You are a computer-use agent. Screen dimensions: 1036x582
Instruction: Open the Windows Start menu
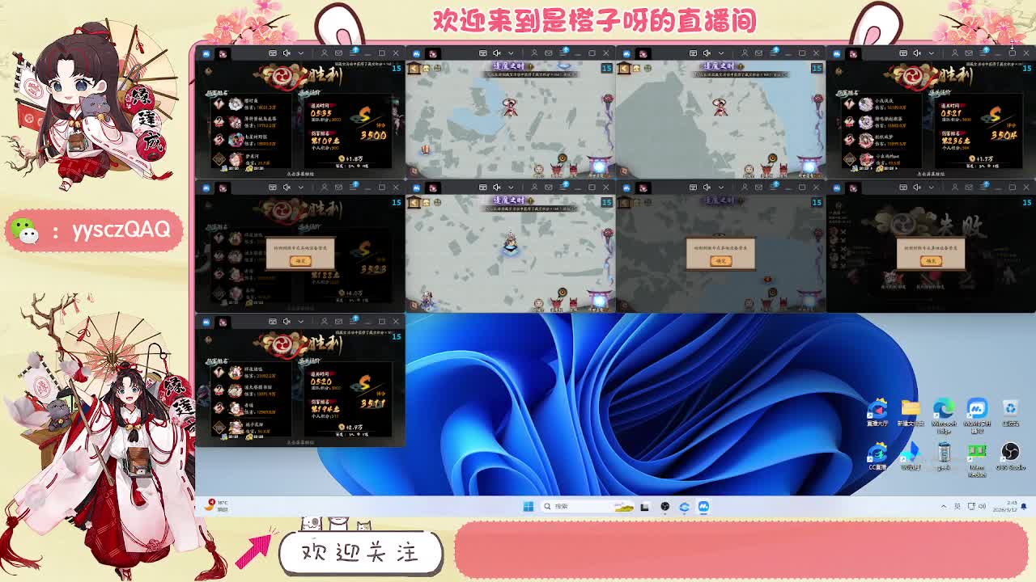click(x=529, y=507)
